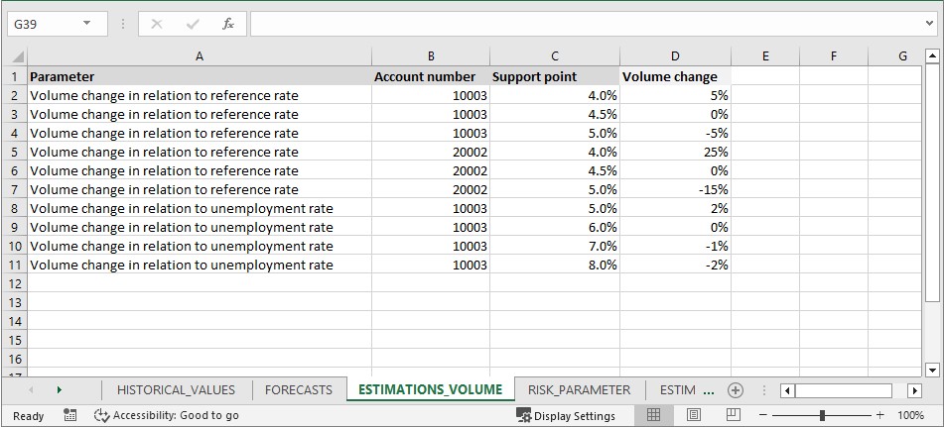944x427 pixels.
Task: Click the formula bar Cancel X icon
Action: (157, 24)
